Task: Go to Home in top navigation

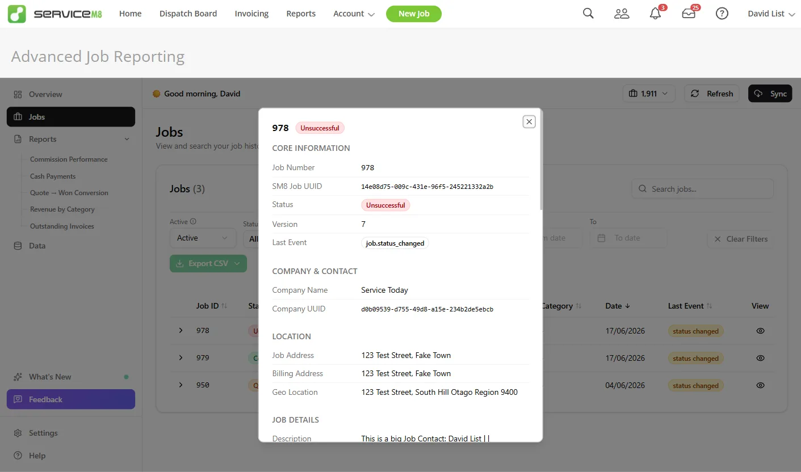Action: (131, 14)
